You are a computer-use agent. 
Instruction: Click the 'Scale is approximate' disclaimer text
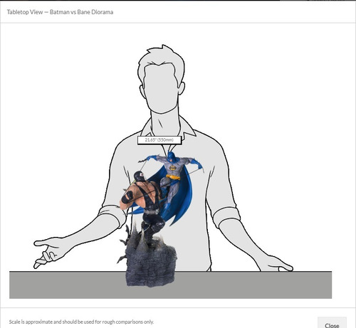coord(81,322)
